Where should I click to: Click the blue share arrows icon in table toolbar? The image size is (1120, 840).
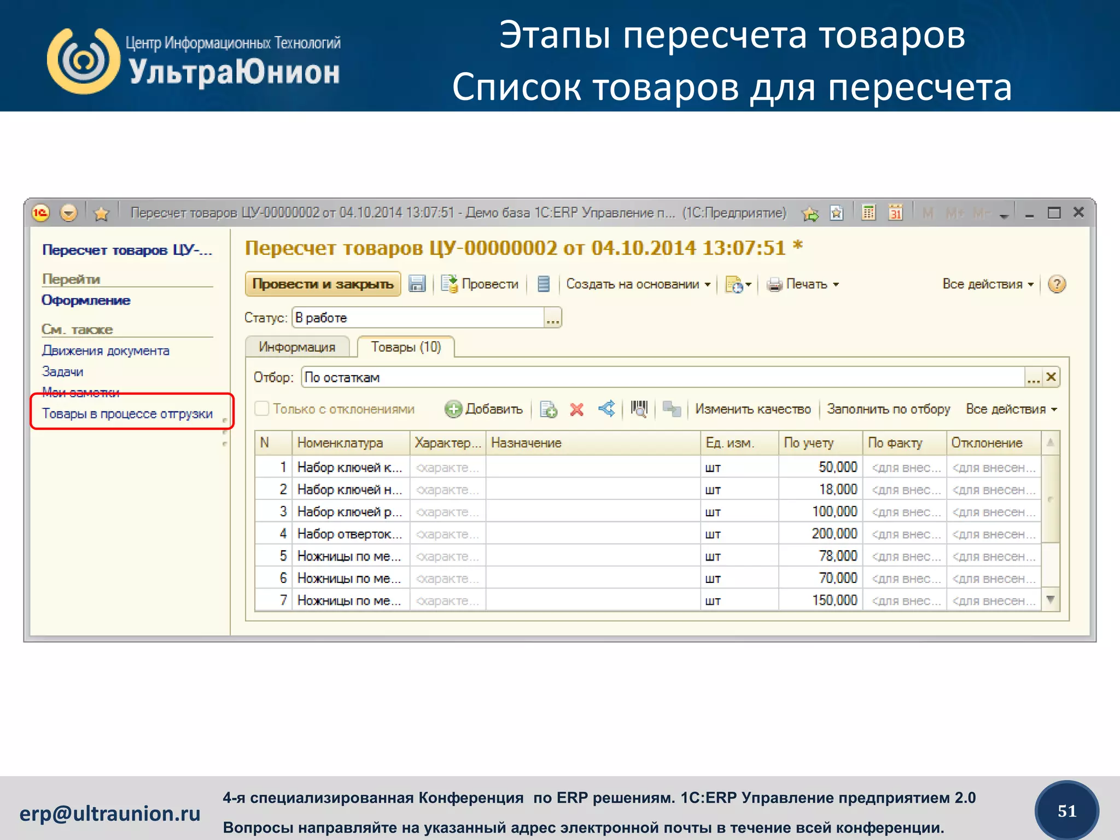(x=606, y=409)
